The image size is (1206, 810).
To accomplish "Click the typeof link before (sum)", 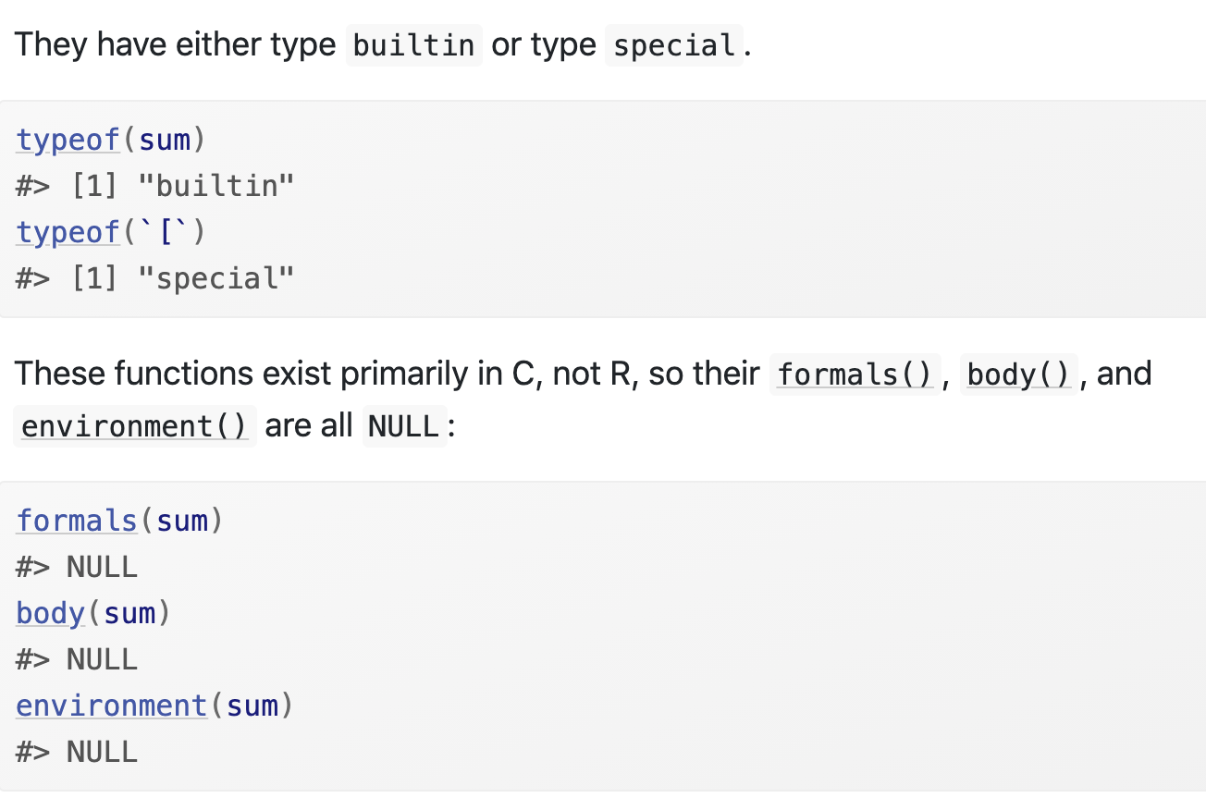I will [68, 140].
